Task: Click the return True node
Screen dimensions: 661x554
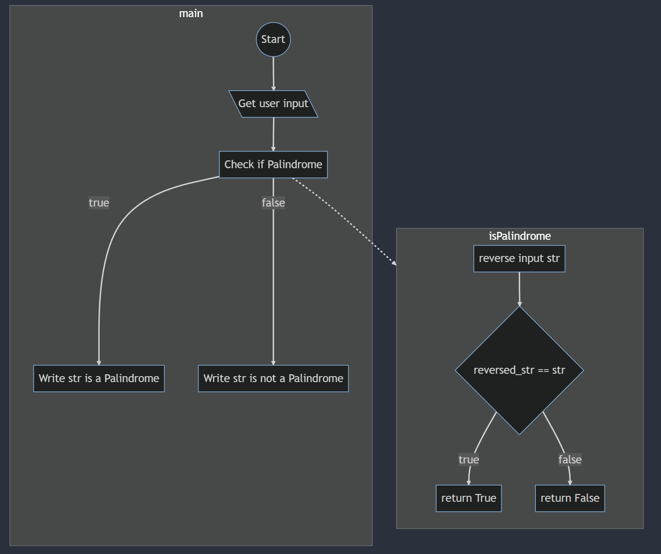Action: (468, 498)
